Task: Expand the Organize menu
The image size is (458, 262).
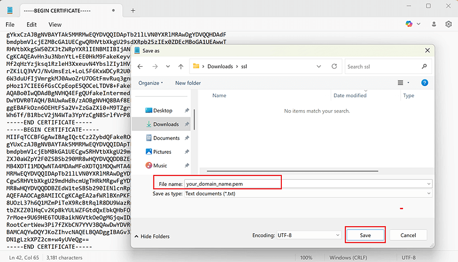Action: 151,83
